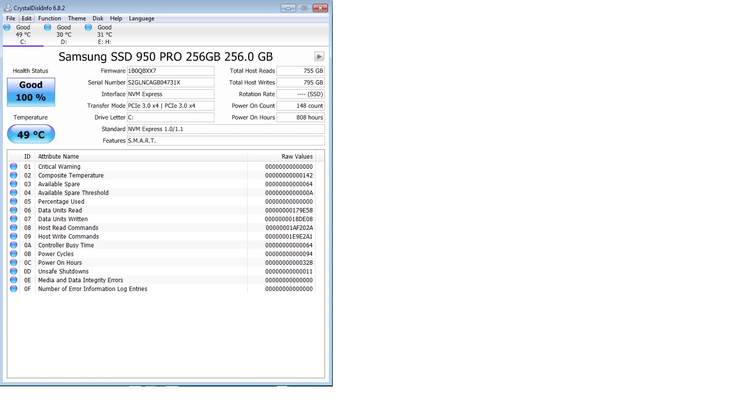Click the Transfer Mode field PCIe 3.0 x4

coord(171,106)
